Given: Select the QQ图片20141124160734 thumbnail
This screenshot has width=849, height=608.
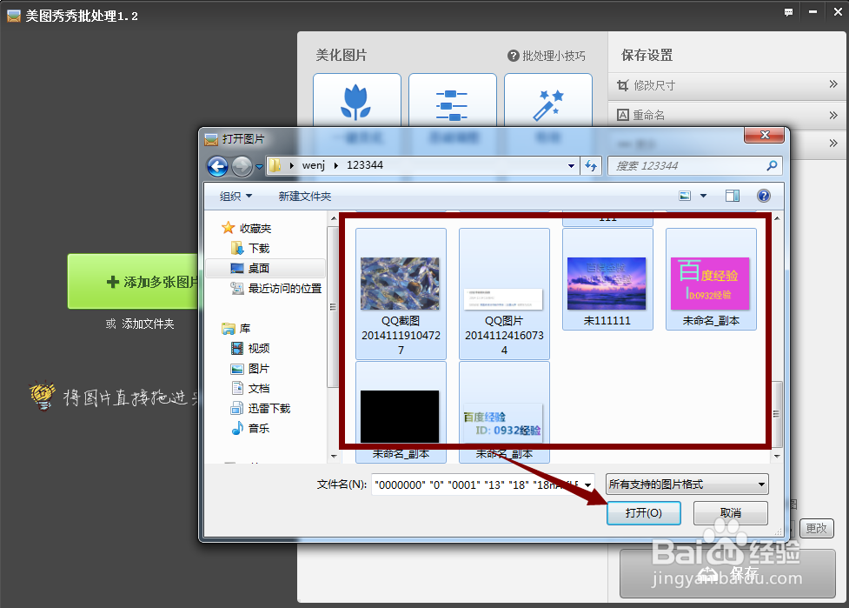Looking at the screenshot, I should tap(504, 293).
